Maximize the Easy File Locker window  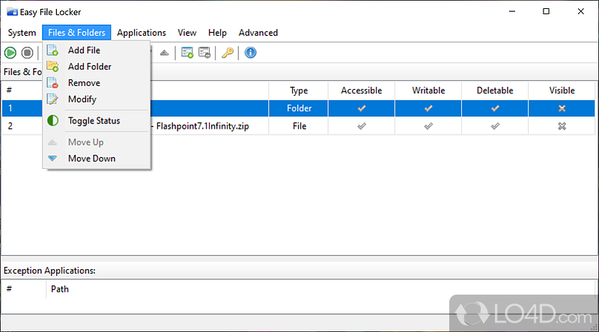(547, 11)
